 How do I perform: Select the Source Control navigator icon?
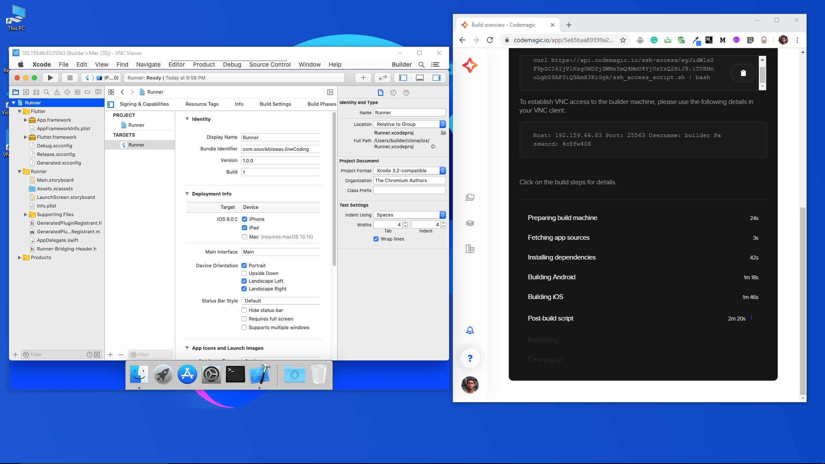tap(26, 92)
